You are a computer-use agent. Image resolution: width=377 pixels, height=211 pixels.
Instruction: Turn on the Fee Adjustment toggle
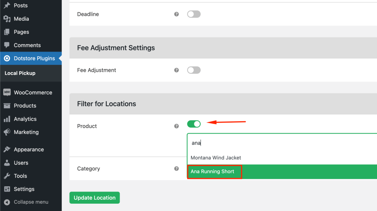click(x=194, y=70)
